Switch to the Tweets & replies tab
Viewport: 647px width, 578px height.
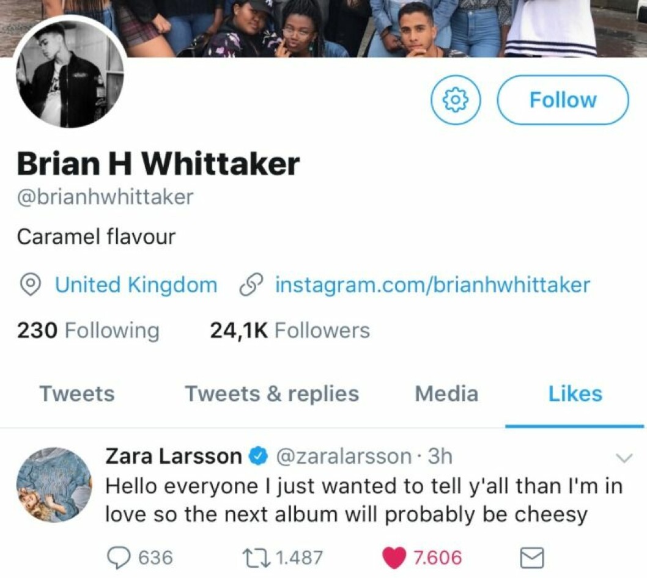[272, 393]
